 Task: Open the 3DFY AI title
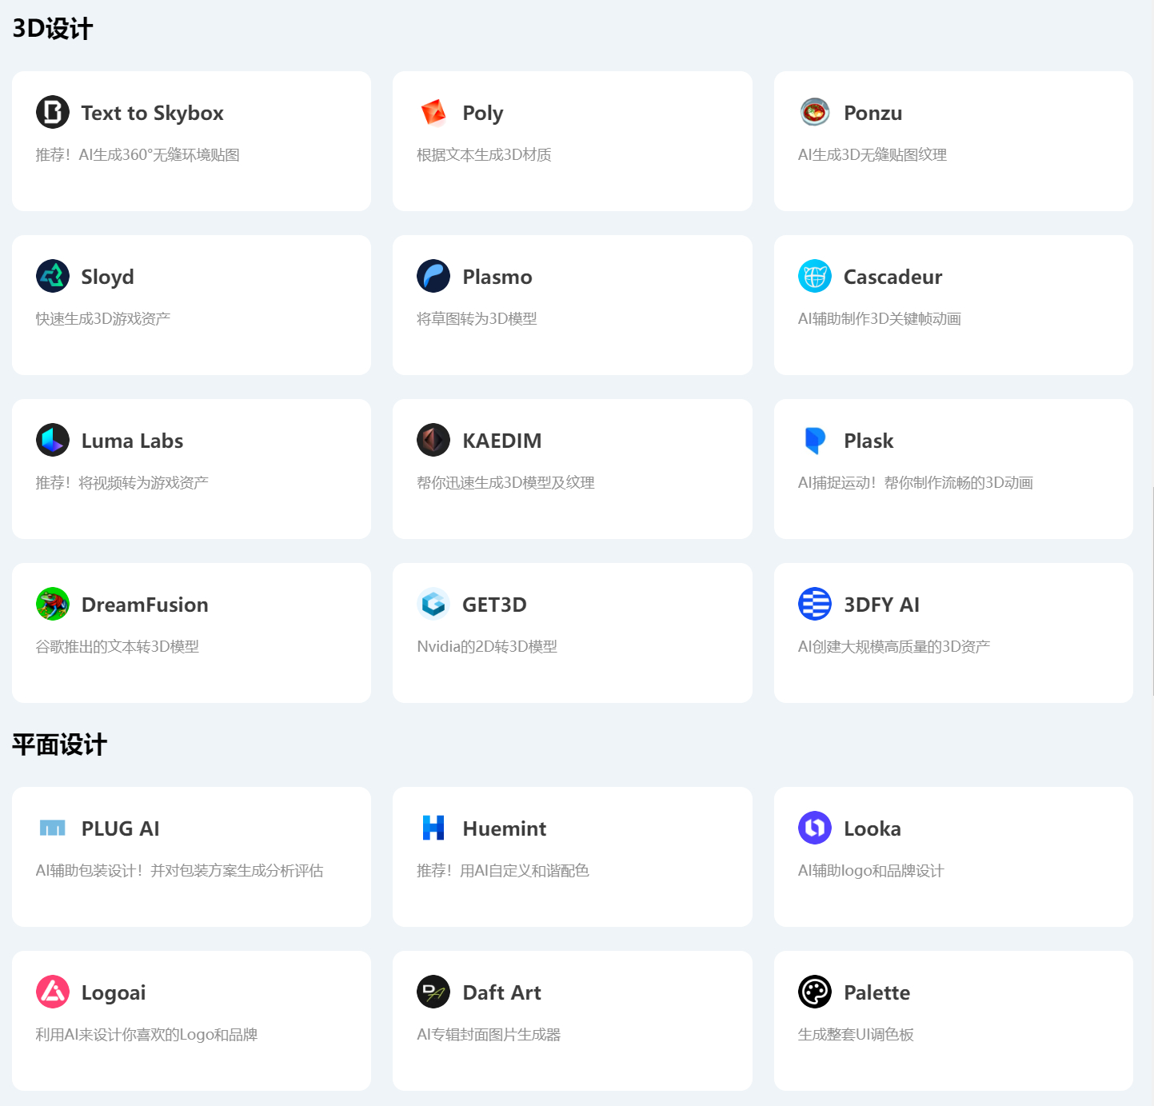tap(882, 605)
